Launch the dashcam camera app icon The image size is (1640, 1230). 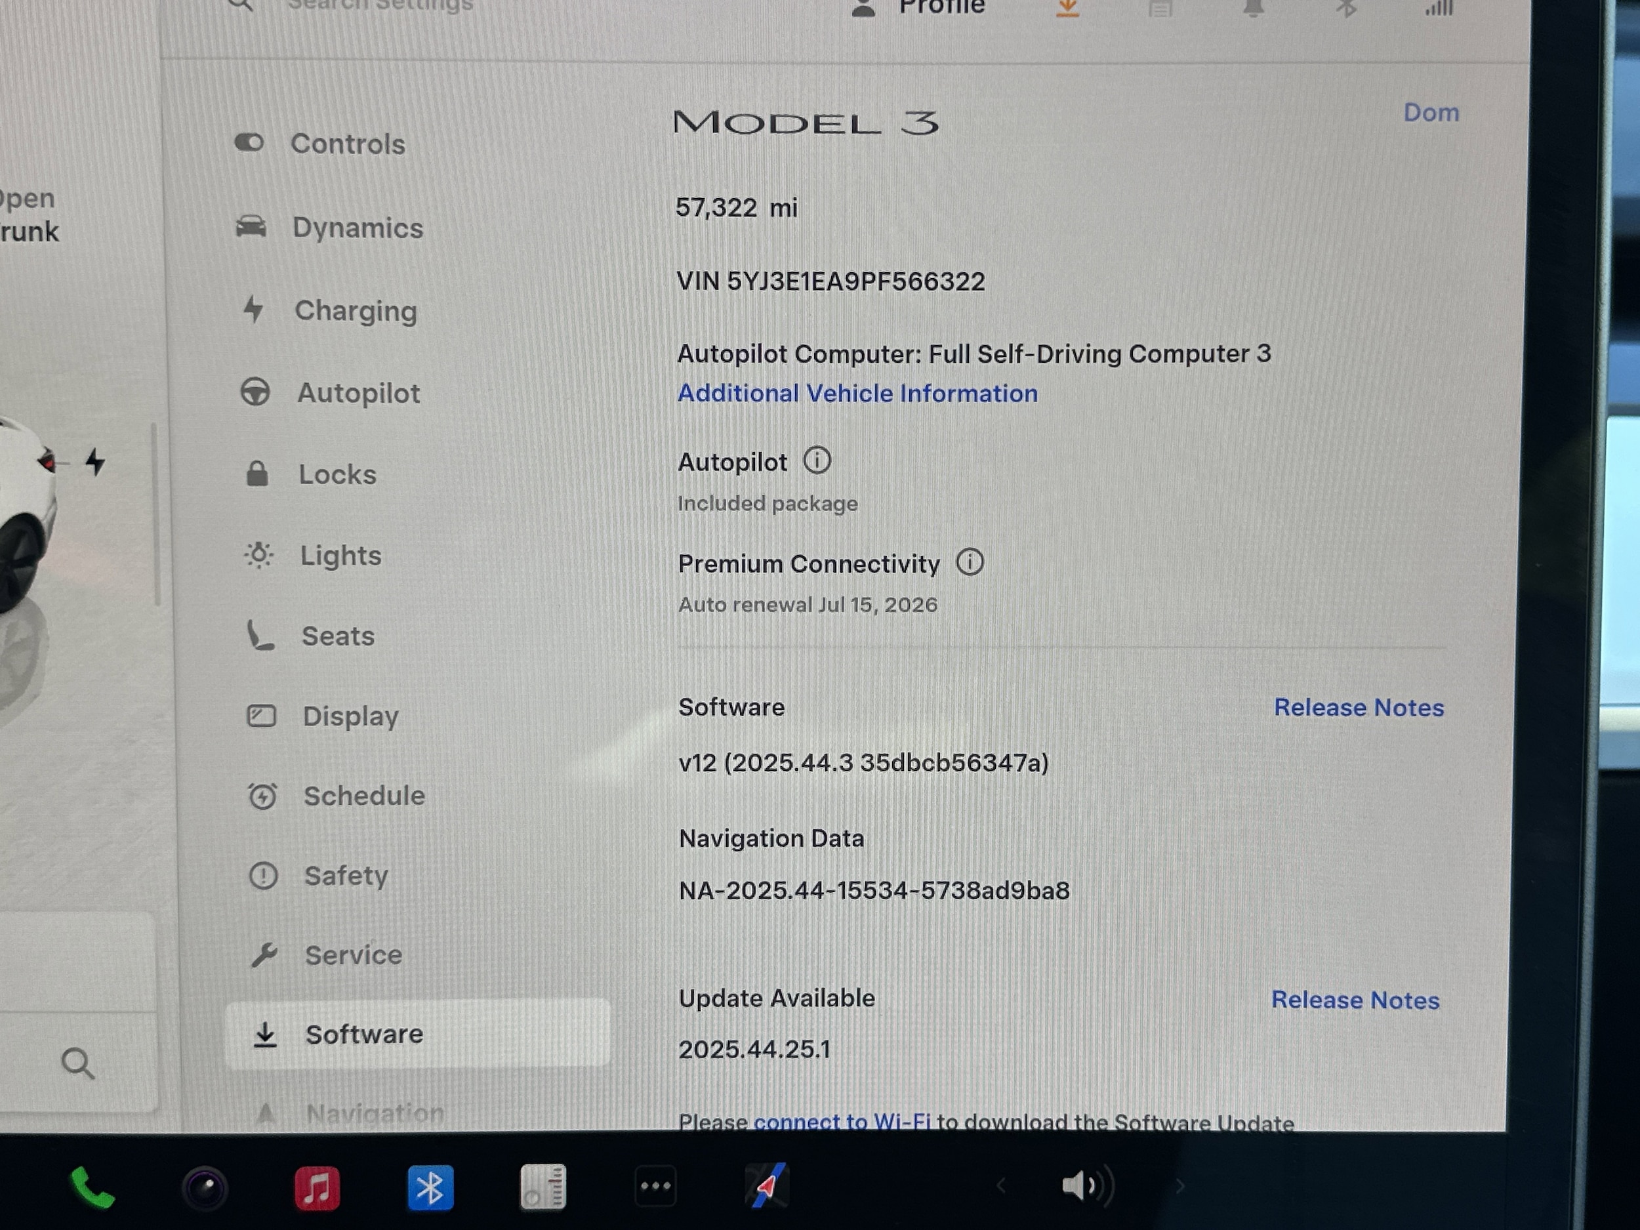[x=205, y=1189]
